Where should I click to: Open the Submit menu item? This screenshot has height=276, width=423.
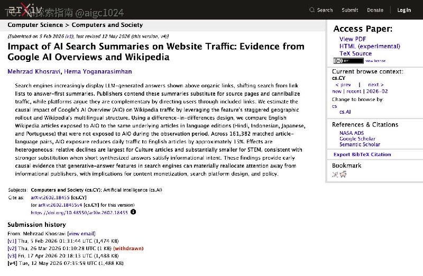[350, 10]
